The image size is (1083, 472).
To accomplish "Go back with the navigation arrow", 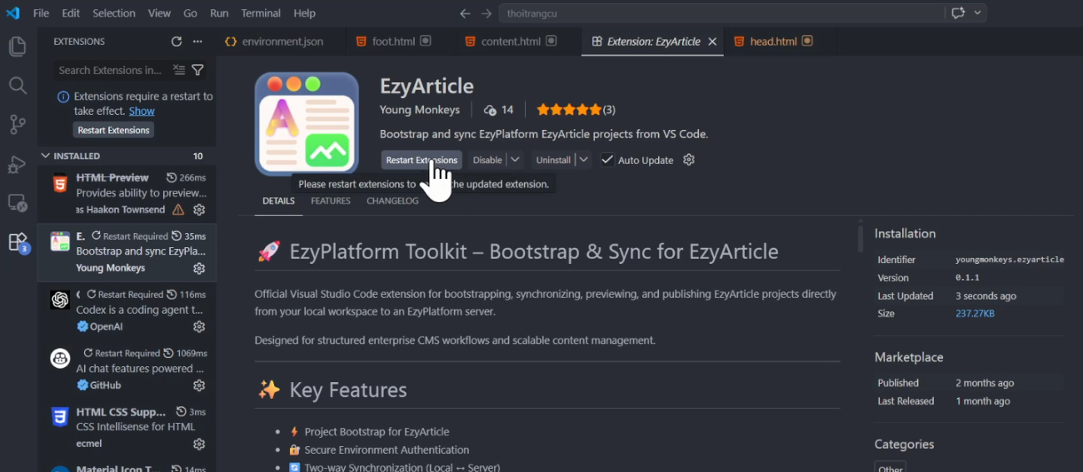I will pyautogui.click(x=465, y=13).
